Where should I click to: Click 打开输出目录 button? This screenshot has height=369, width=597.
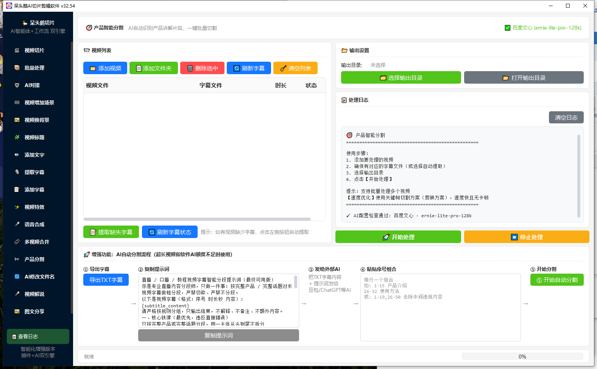(x=524, y=78)
